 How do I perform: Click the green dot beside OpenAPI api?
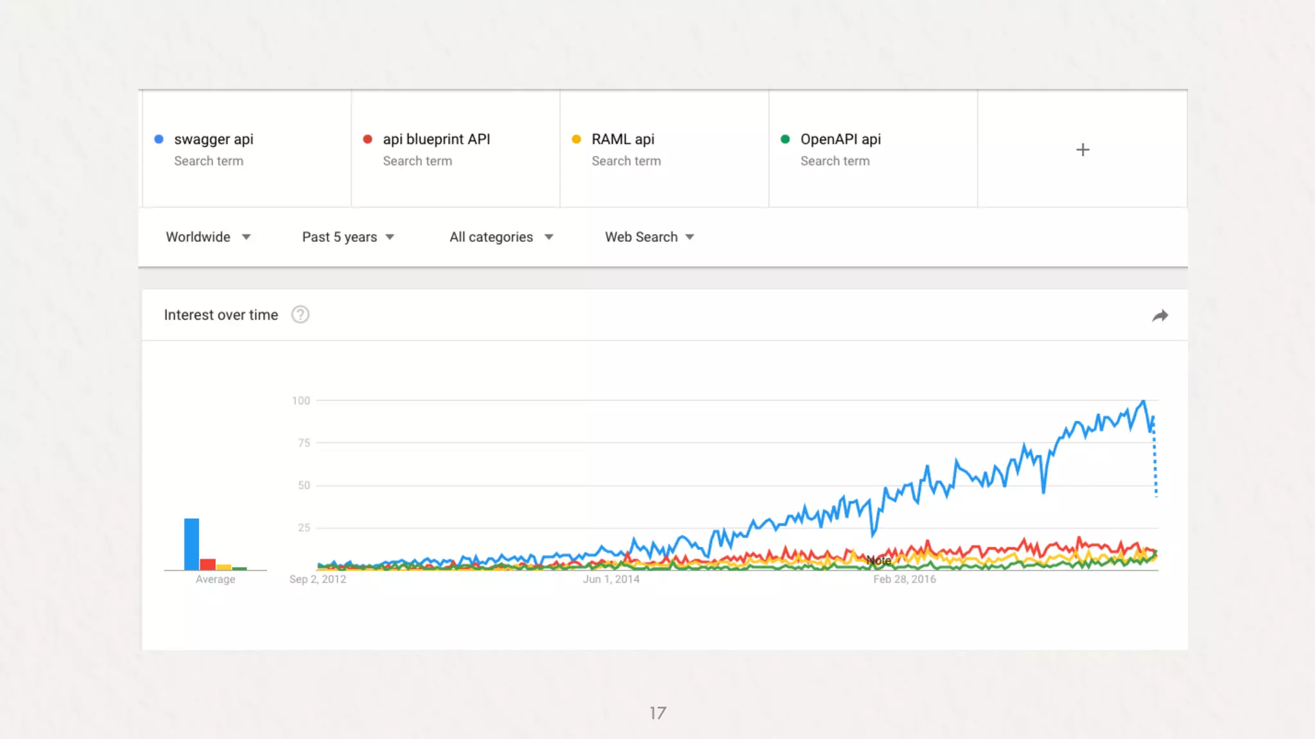(785, 139)
